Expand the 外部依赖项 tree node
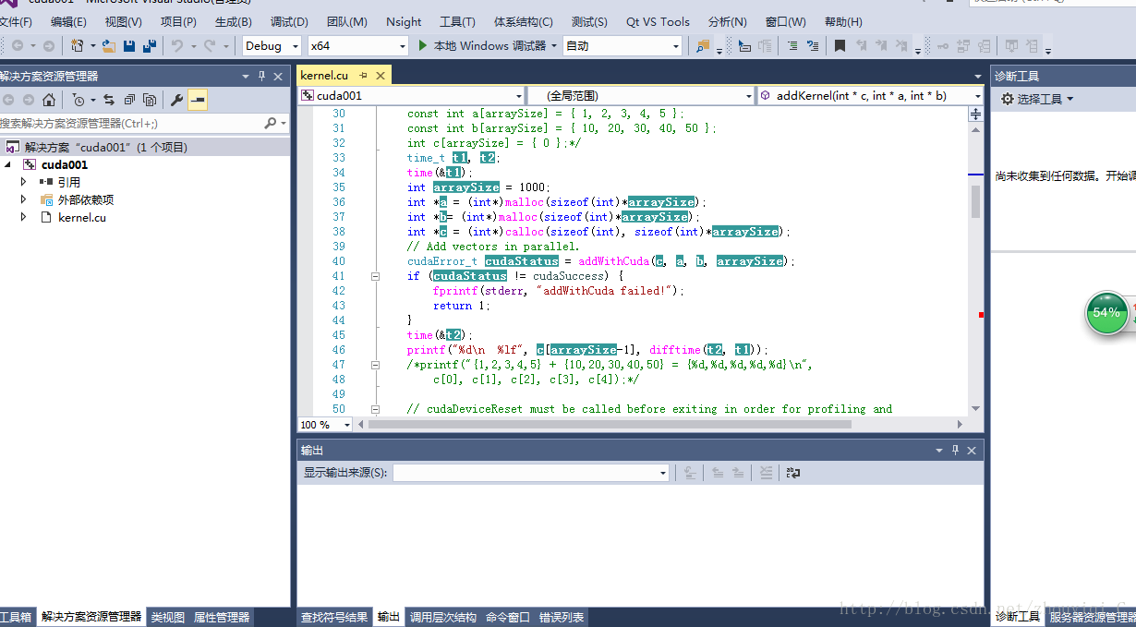Viewport: 1136px width, 627px height. point(24,199)
